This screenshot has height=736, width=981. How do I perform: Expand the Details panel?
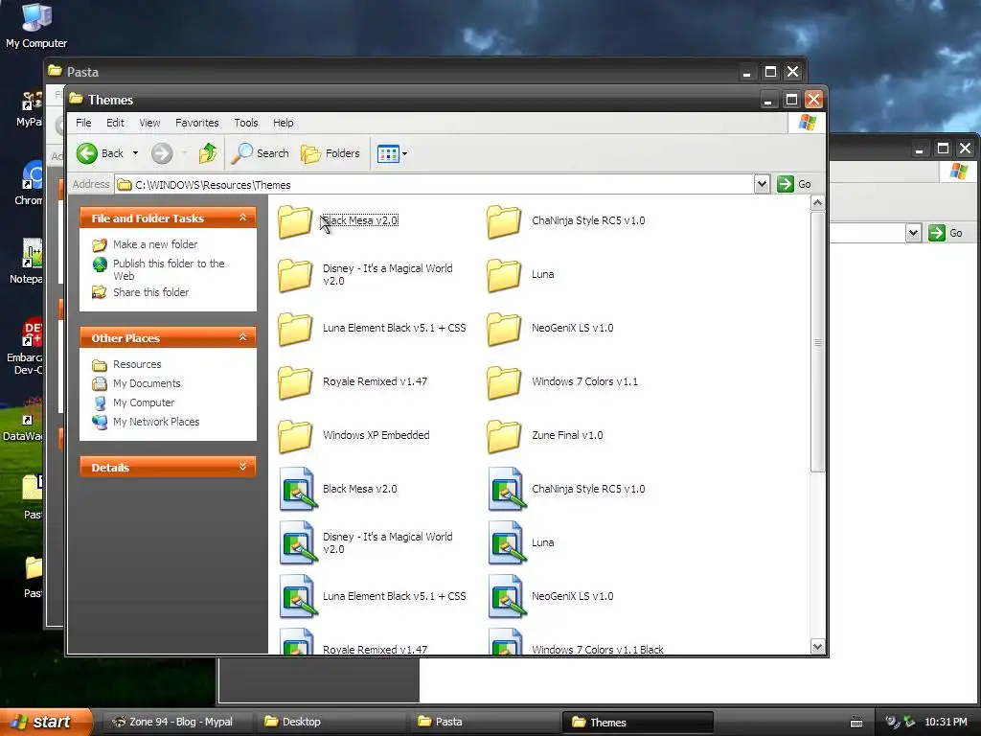242,467
